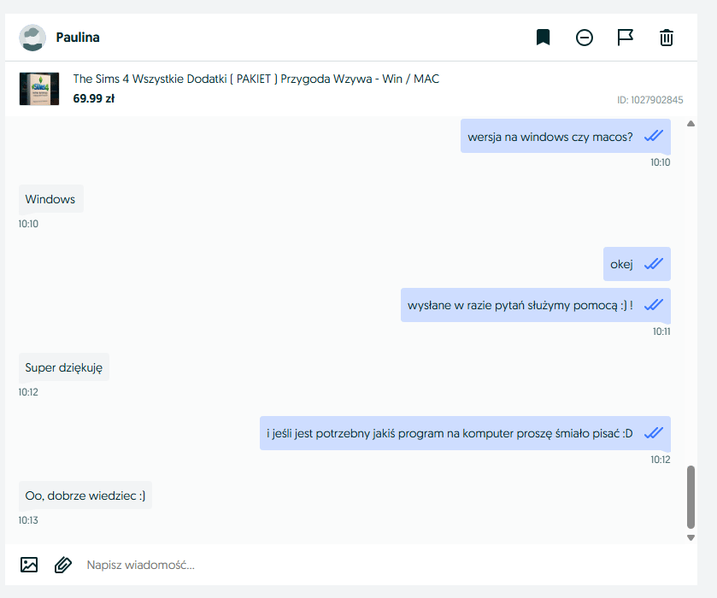717x598 pixels.
Task: Select the 'Super dziękuję' message bubble
Action: tap(64, 367)
